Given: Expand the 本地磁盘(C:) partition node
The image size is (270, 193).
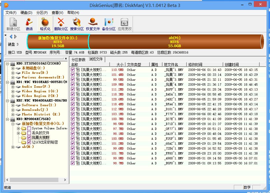Looking at the screenshot, I should 13,68.
